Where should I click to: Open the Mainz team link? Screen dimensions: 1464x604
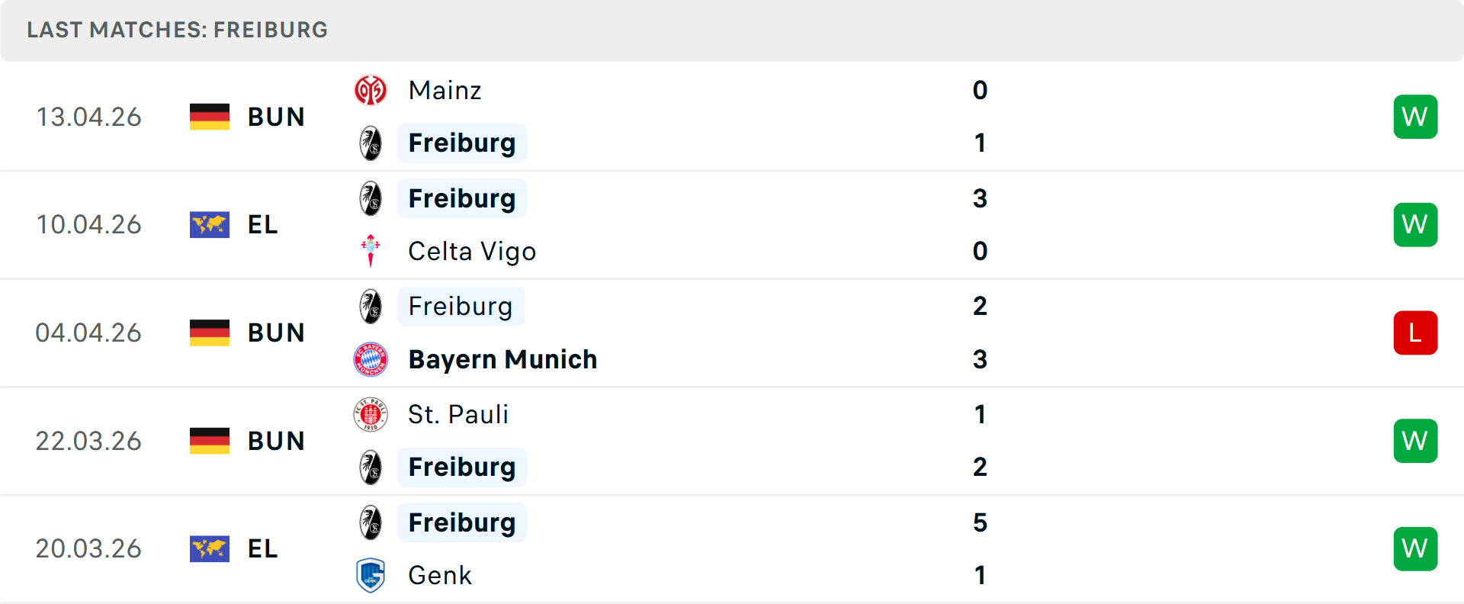(x=445, y=91)
